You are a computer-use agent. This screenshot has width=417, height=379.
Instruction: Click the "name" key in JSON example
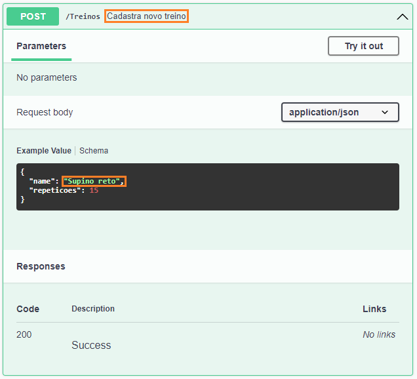[x=42, y=181]
